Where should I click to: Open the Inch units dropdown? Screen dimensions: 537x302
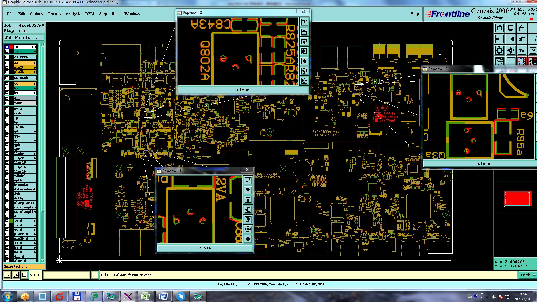click(527, 275)
